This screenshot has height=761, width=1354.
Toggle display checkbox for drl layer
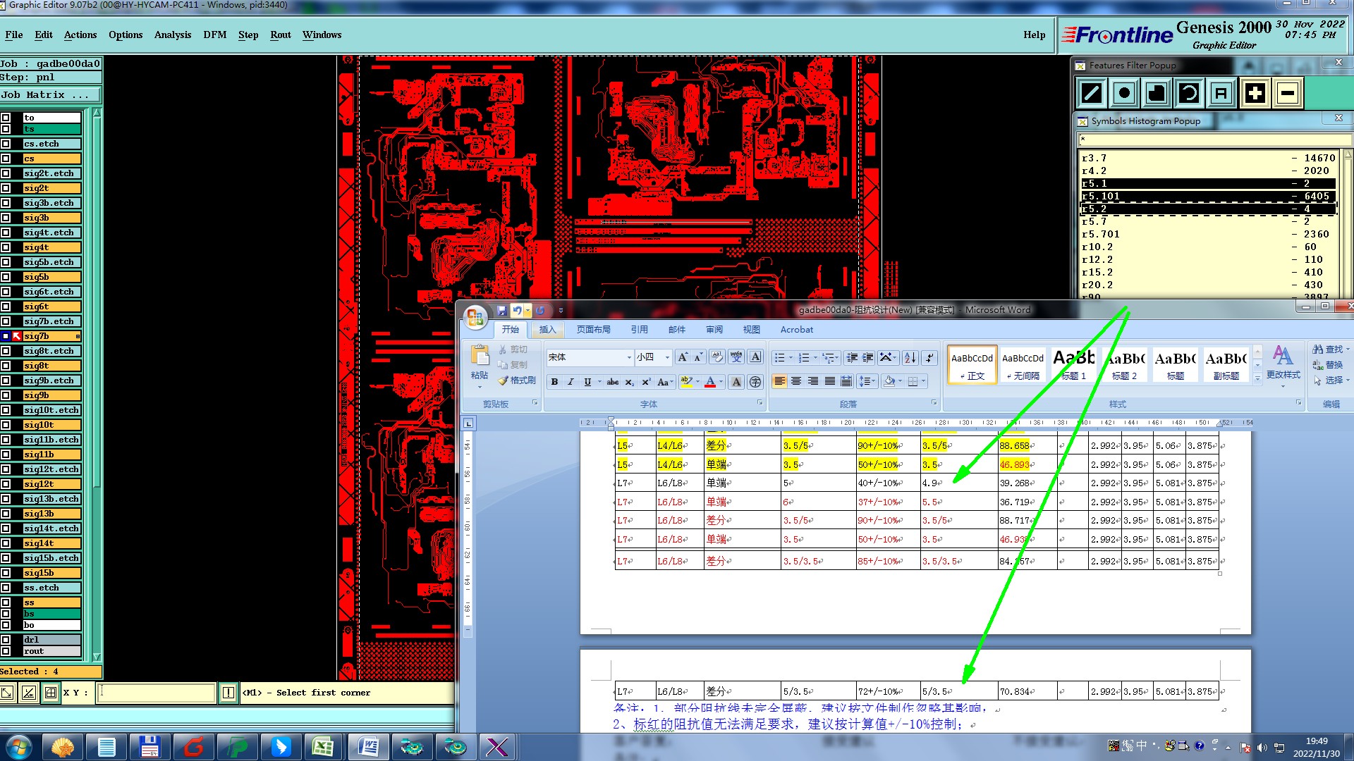click(x=6, y=640)
